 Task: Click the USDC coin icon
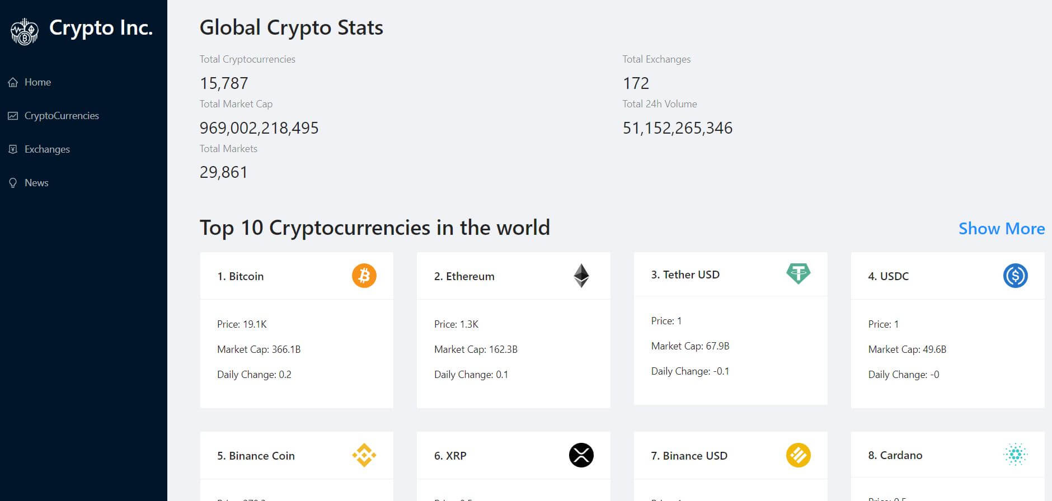(x=1015, y=276)
